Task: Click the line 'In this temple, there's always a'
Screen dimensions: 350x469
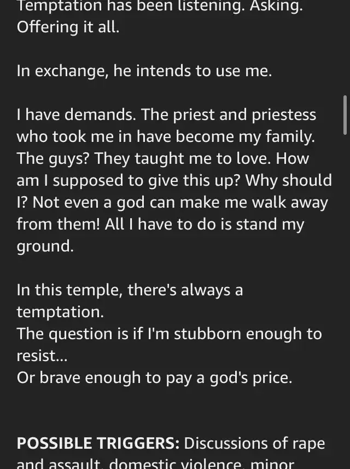Action: tap(130, 290)
